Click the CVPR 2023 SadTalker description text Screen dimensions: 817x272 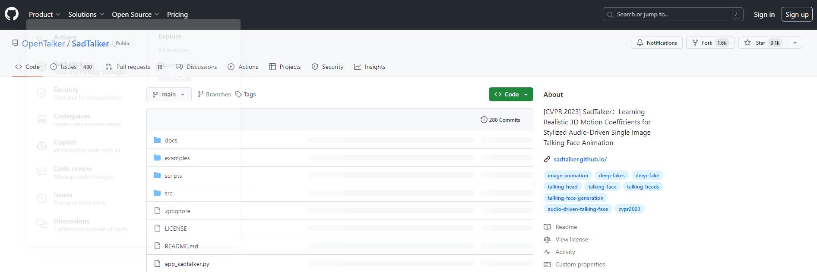[597, 127]
